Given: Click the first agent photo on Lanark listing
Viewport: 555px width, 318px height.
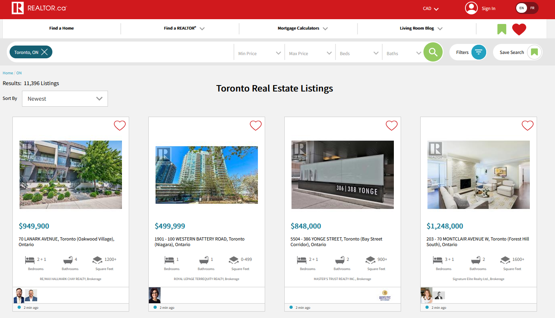Looking at the screenshot, I should [19, 295].
